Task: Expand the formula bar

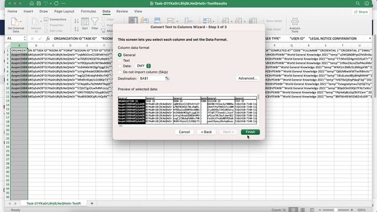Action: pos(370,38)
